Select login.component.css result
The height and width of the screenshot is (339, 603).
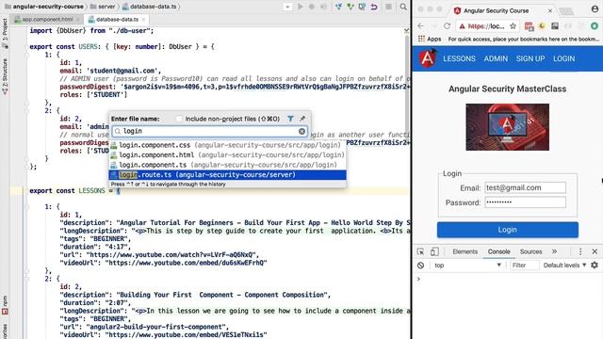point(227,145)
